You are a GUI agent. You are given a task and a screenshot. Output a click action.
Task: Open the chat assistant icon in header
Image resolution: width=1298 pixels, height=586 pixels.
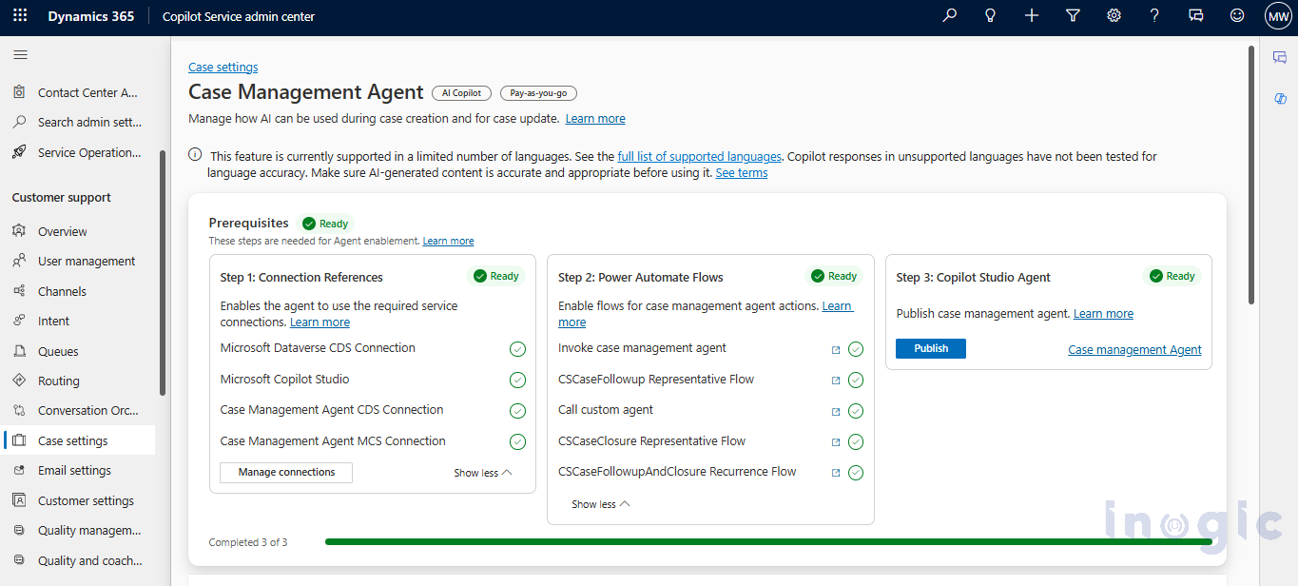[x=1196, y=16]
